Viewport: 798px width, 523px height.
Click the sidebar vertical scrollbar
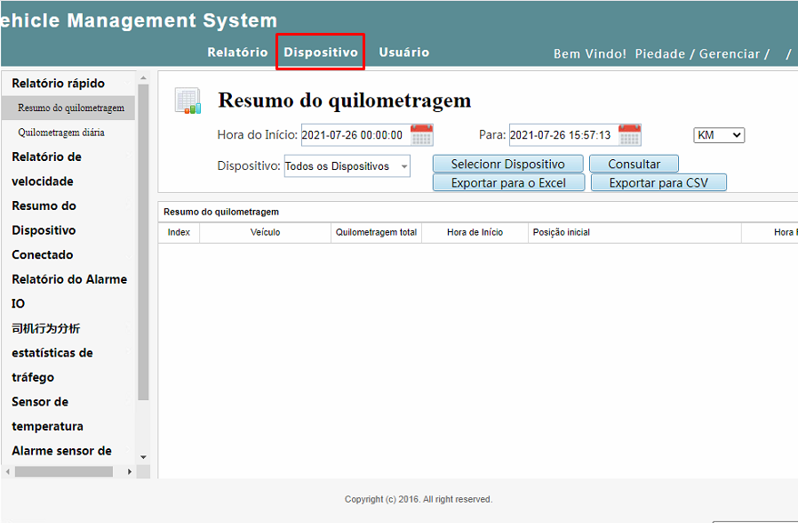pyautogui.click(x=143, y=267)
